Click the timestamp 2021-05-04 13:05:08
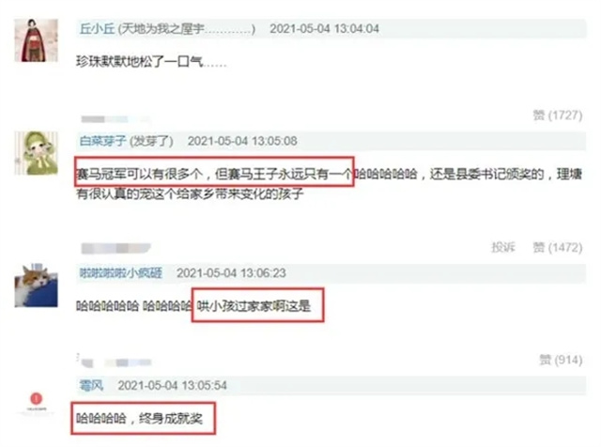Image resolution: width=601 pixels, height=447 pixels. tap(242, 141)
